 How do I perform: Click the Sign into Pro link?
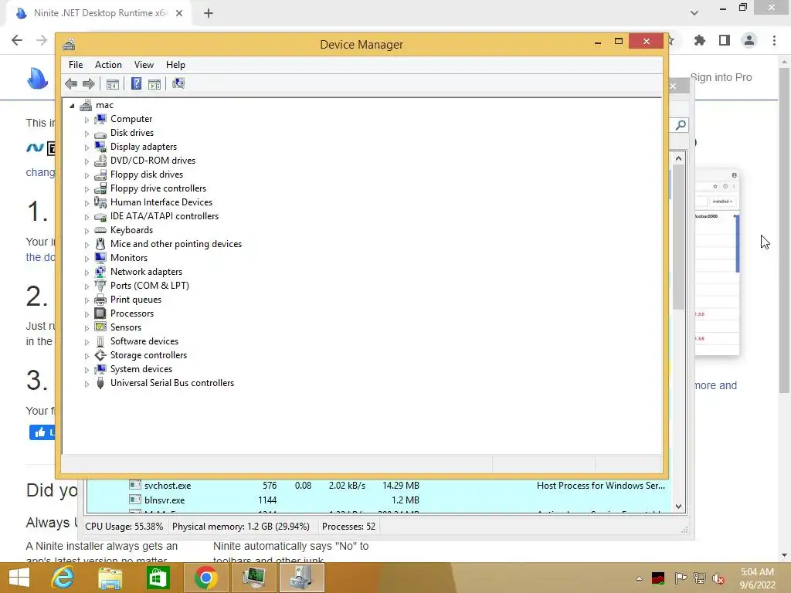pos(721,77)
